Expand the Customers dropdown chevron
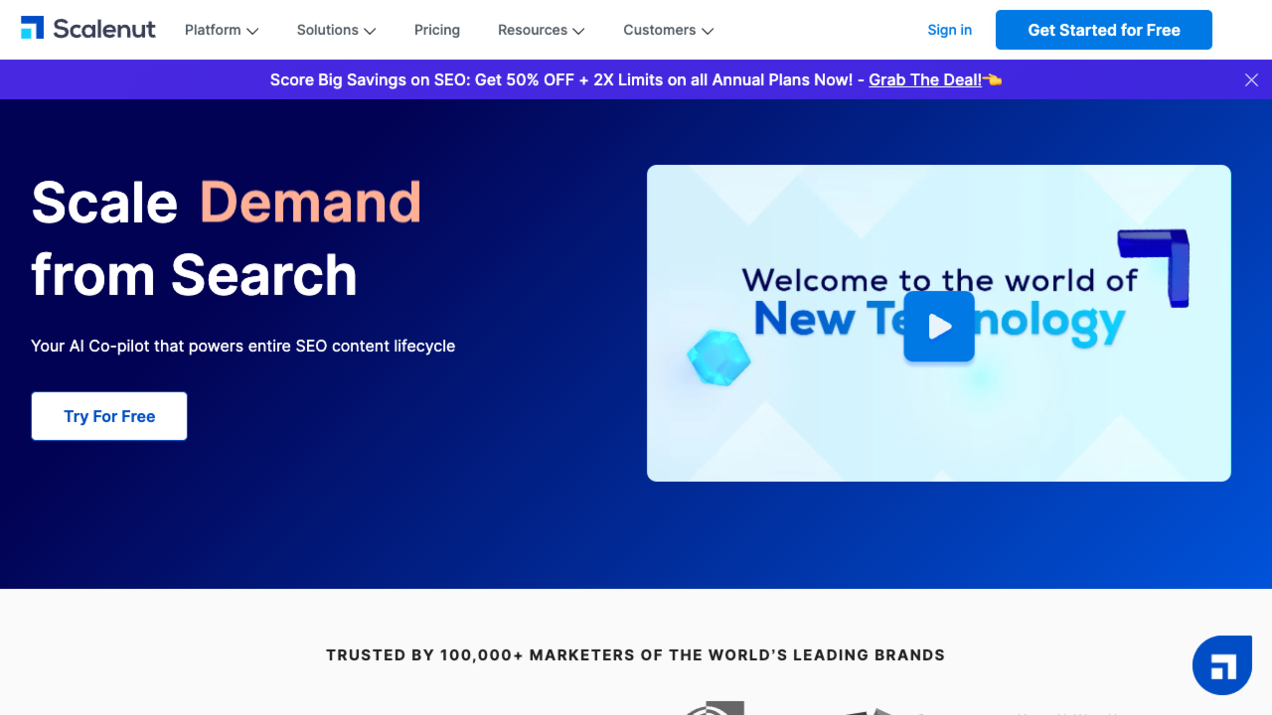Image resolution: width=1272 pixels, height=715 pixels. coord(708,31)
